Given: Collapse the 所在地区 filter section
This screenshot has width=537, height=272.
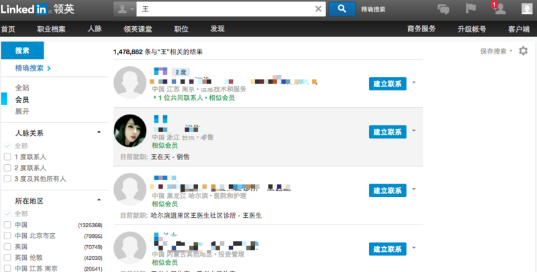Looking at the screenshot, I should point(99,200).
